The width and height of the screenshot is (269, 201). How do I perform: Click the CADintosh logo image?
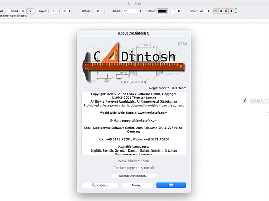pos(133,63)
